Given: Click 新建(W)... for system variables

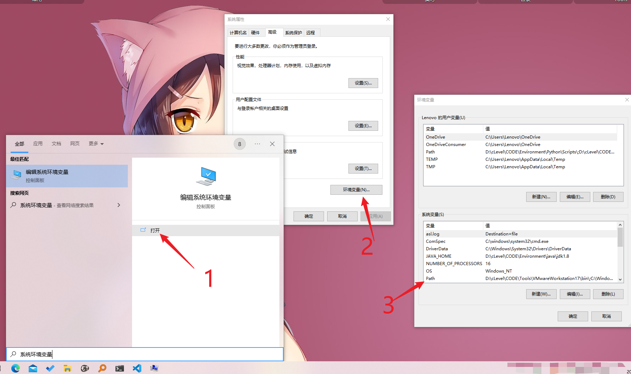Looking at the screenshot, I should pos(541,294).
